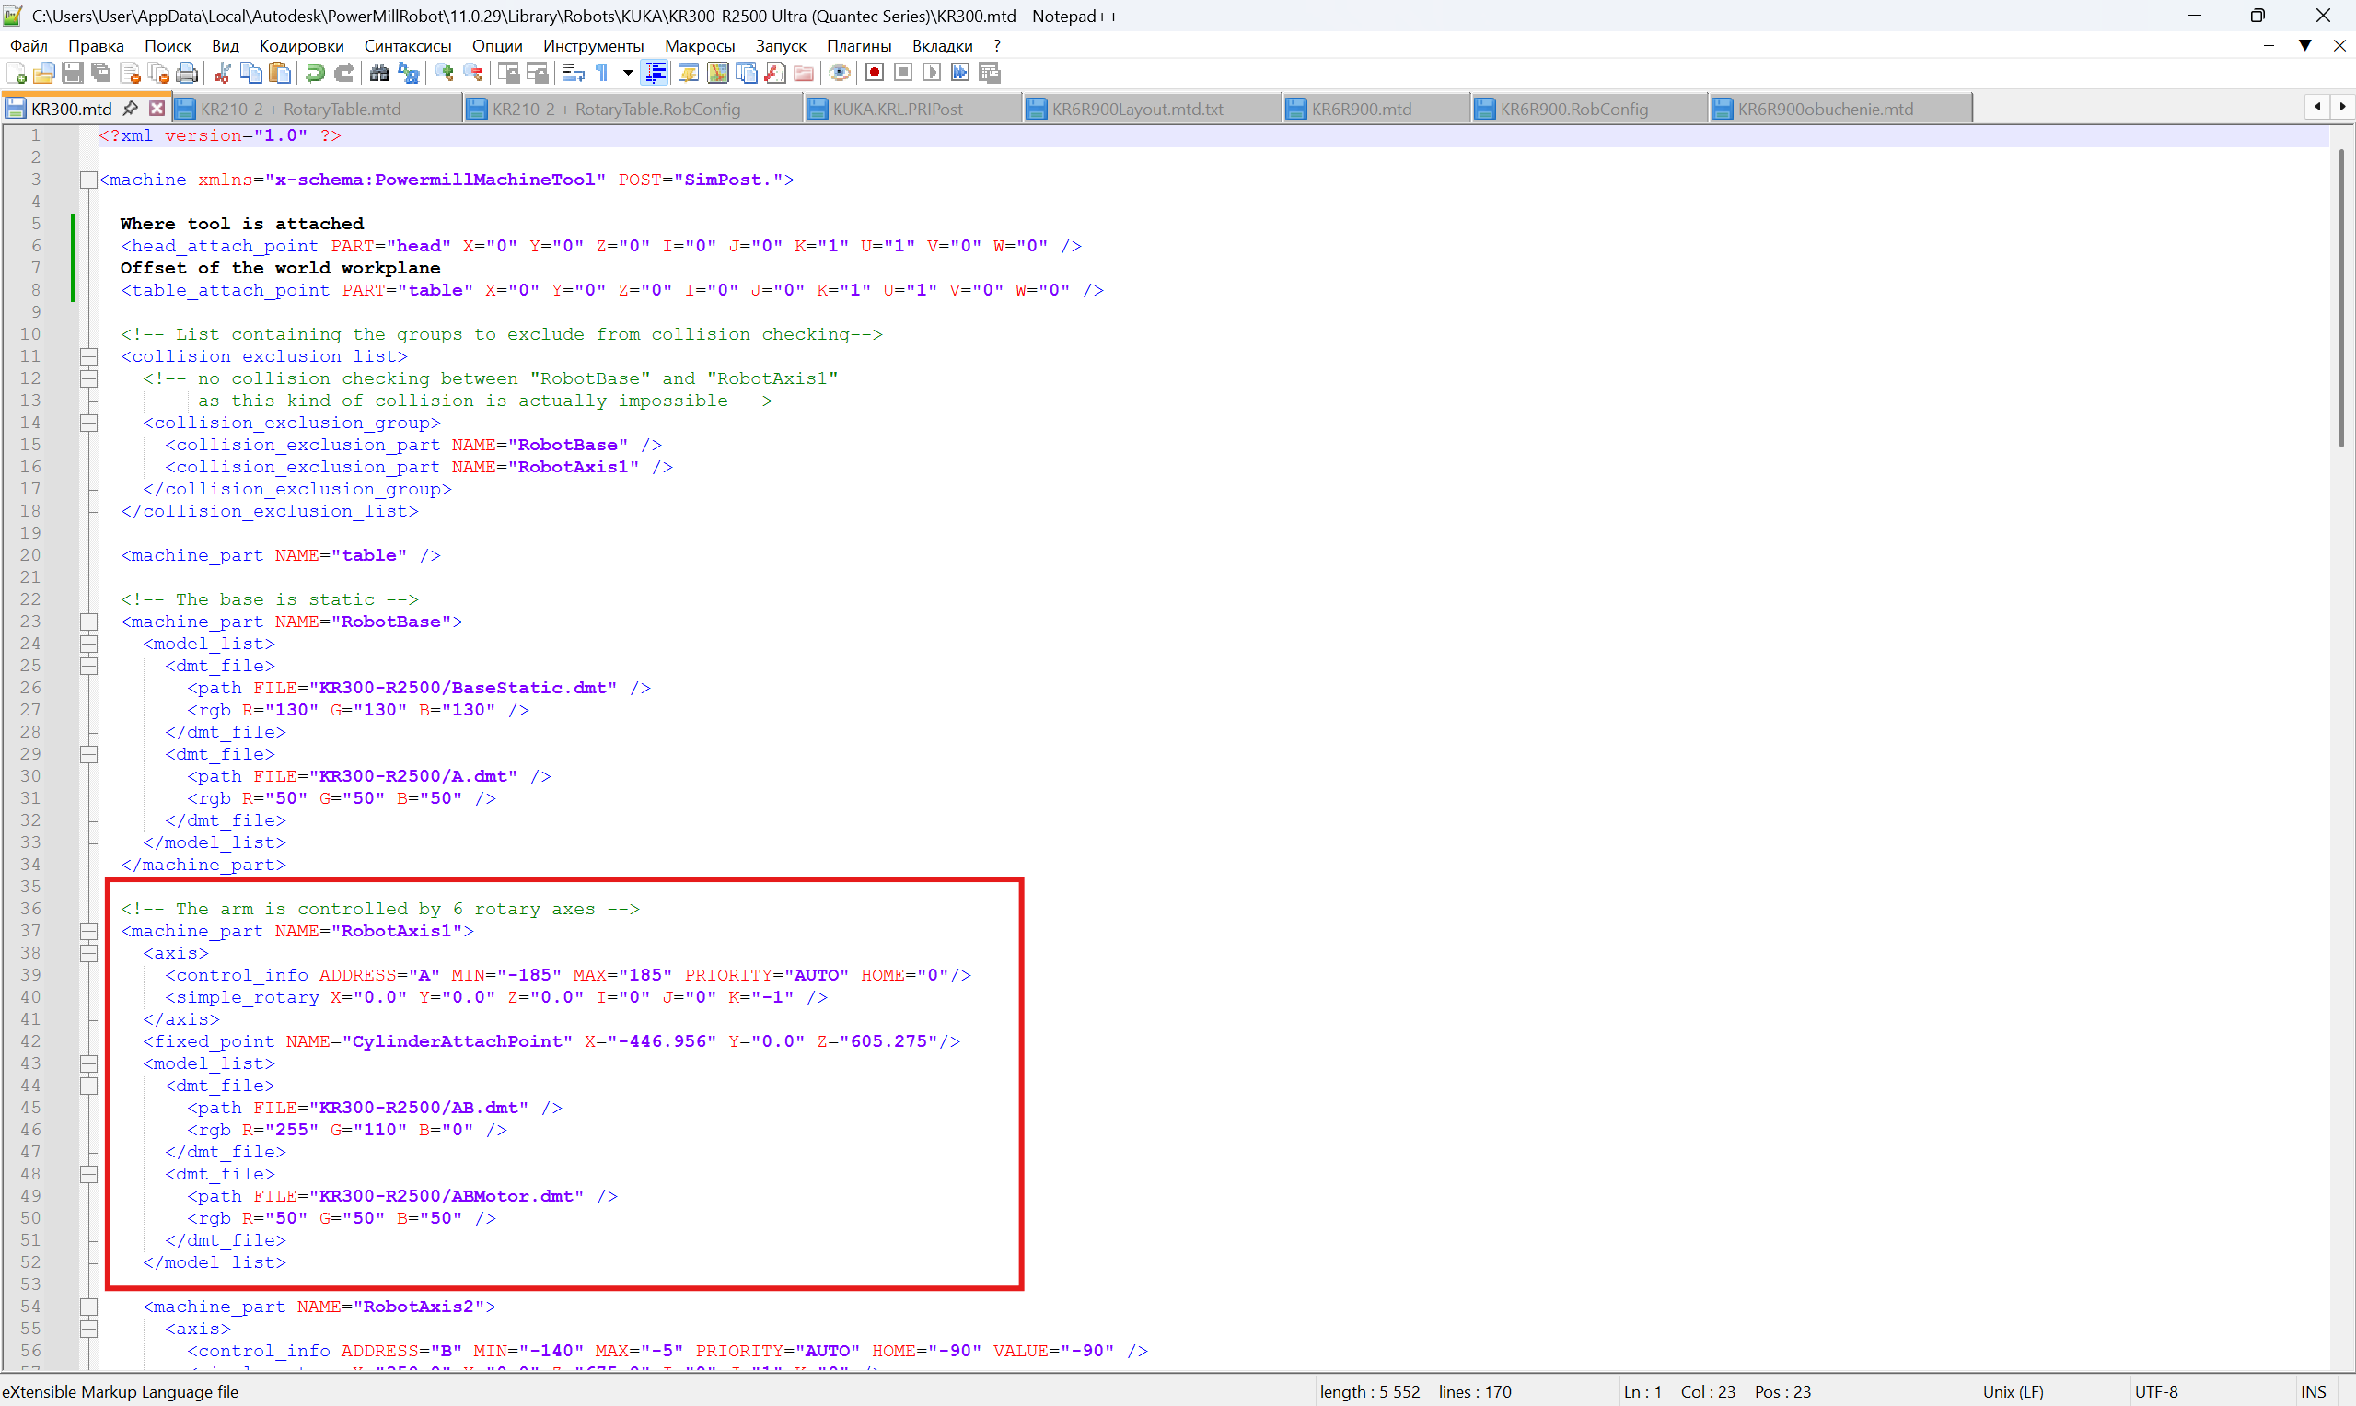Toggle word wrap toolbar button
This screenshot has height=1406, width=2356.
click(x=574, y=74)
